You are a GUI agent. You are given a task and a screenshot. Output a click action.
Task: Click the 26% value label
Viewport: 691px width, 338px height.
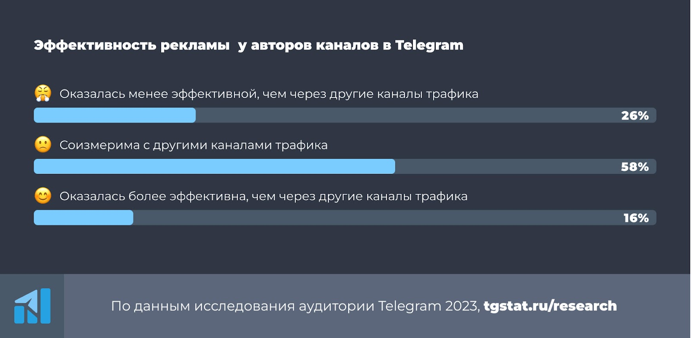click(635, 116)
